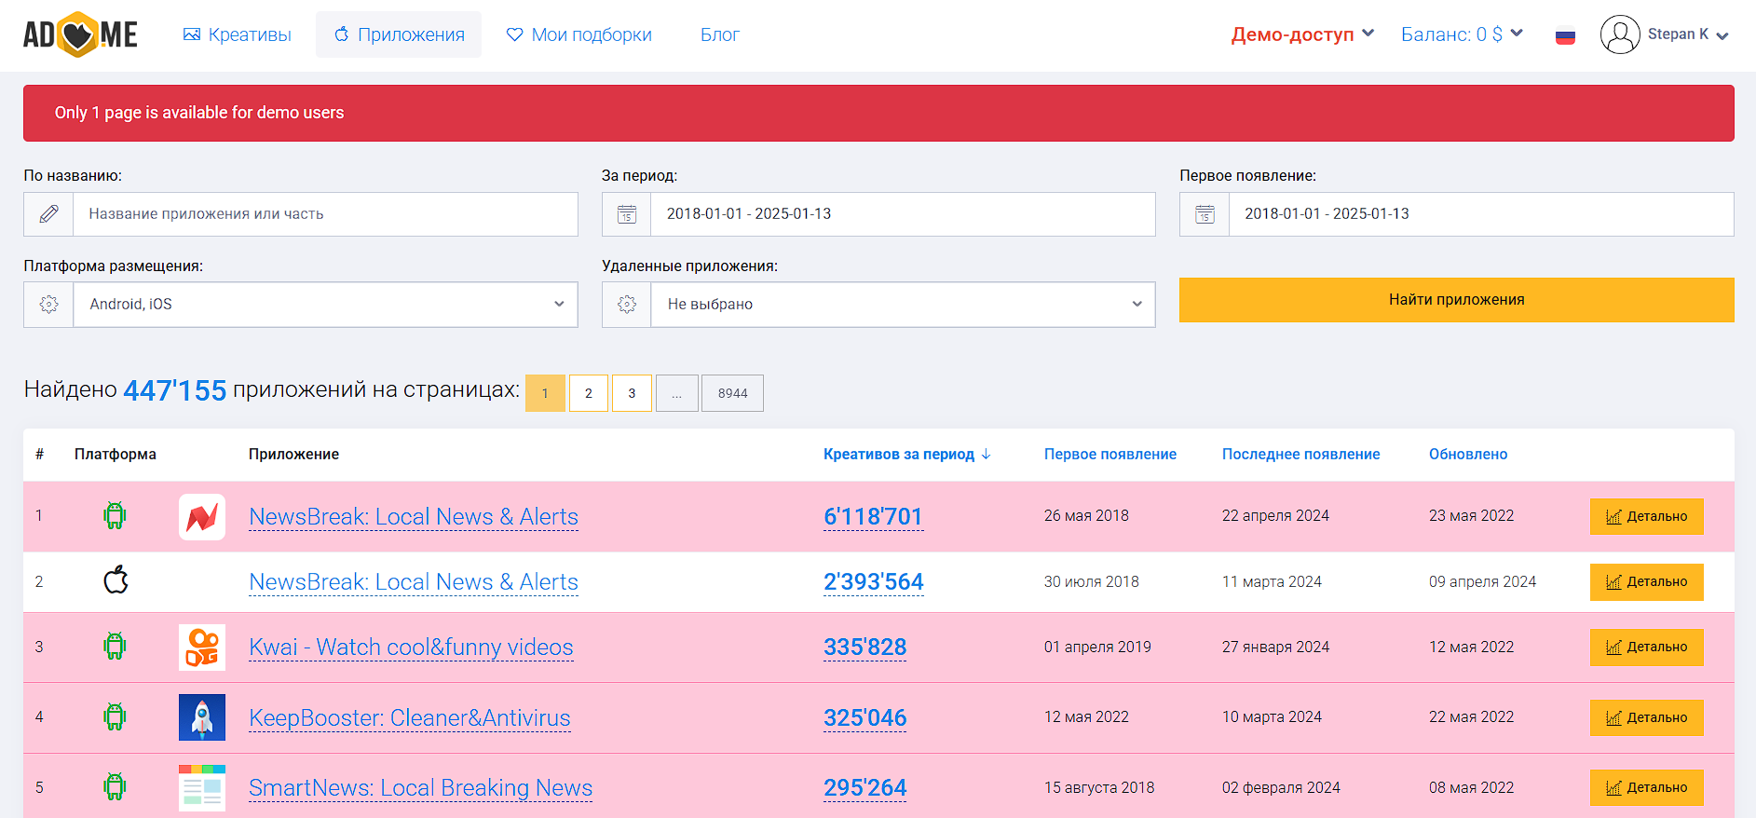Click the pagination ellipsis button
Viewport: 1756px width, 818px height.
tap(677, 393)
